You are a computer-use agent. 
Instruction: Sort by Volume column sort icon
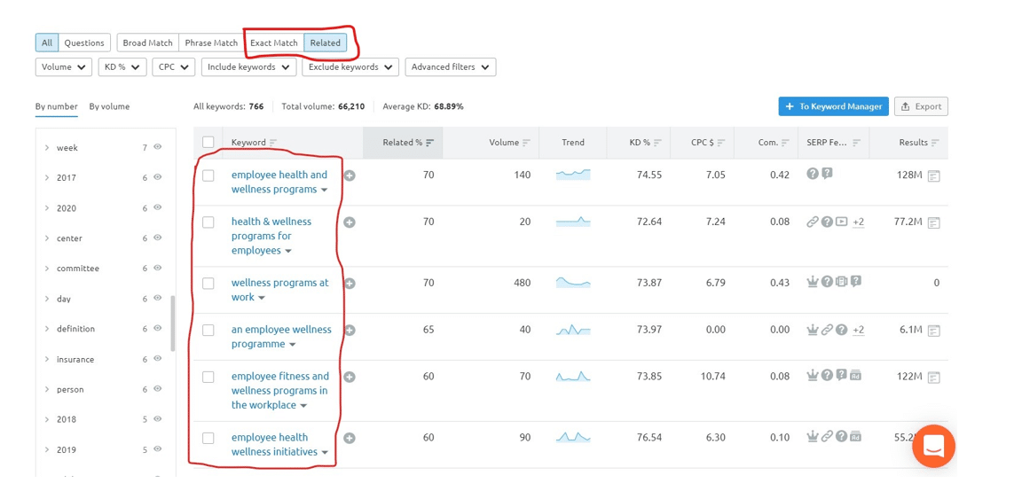point(526,143)
